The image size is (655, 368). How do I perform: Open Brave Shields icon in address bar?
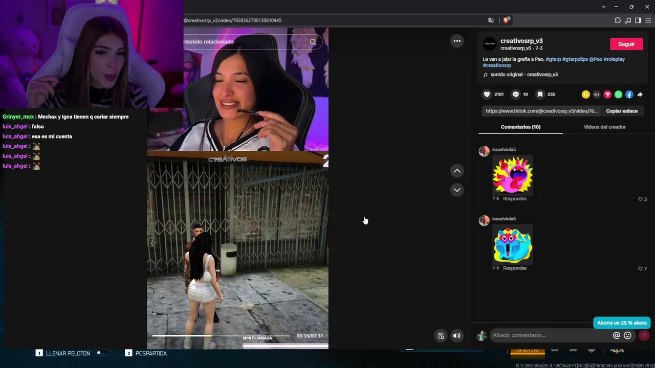point(507,20)
